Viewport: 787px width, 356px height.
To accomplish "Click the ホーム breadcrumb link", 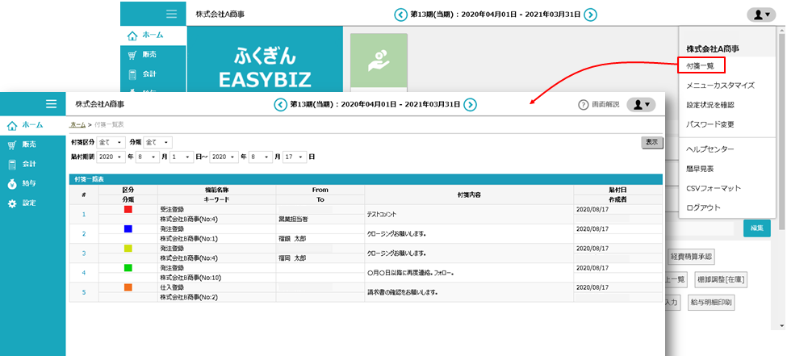I will click(77, 124).
